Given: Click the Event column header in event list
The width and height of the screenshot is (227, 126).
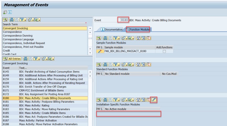Looking at the screenshot, I should click(x=11, y=68).
